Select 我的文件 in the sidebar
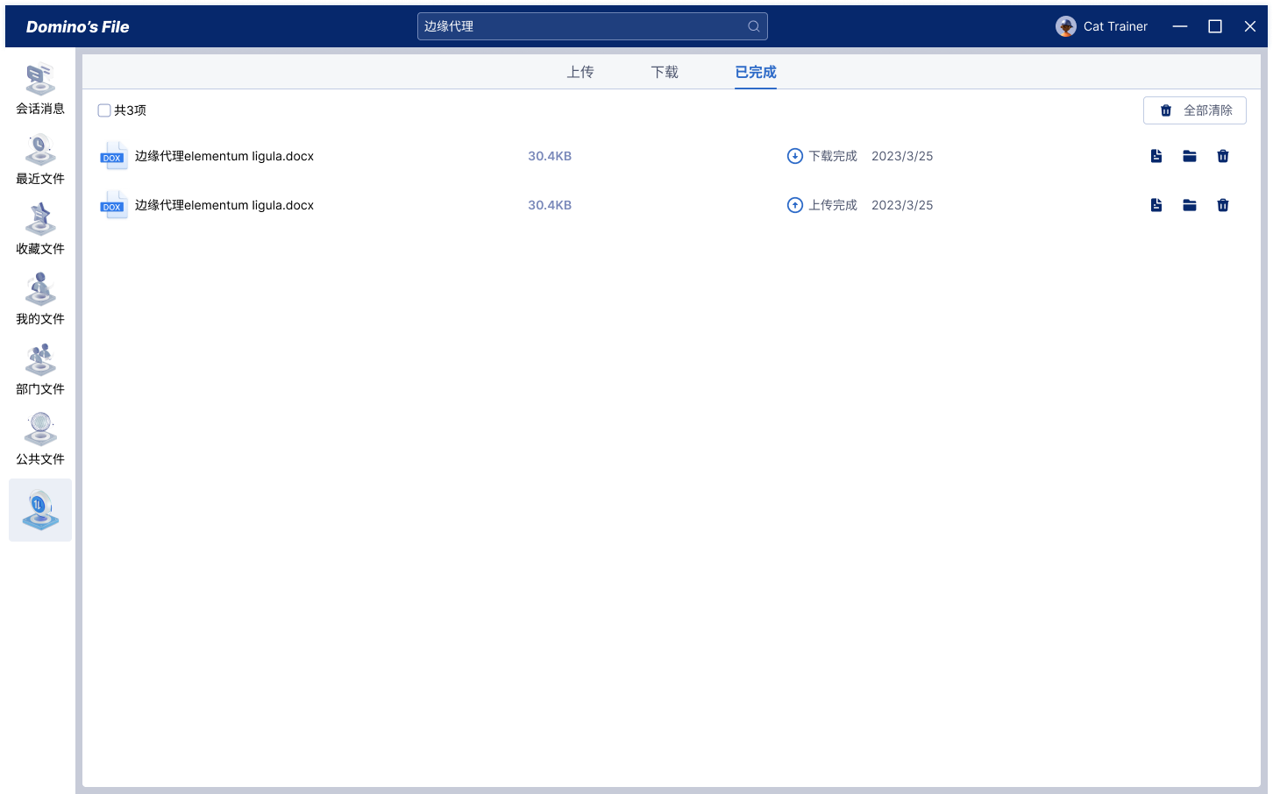This screenshot has height=794, width=1273. (x=40, y=300)
